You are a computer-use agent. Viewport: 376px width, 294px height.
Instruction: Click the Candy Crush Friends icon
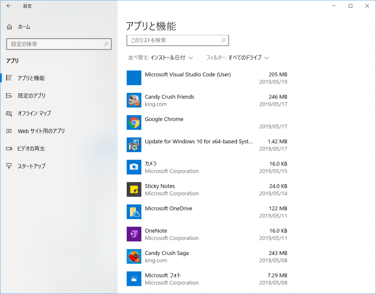pos(134,100)
